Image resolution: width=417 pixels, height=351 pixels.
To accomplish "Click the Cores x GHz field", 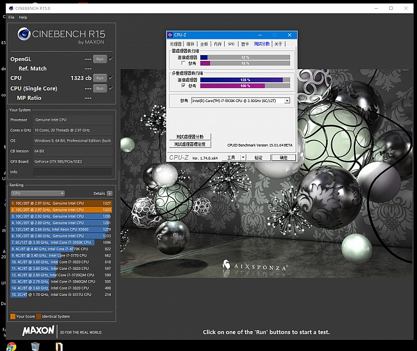I will click(72, 130).
